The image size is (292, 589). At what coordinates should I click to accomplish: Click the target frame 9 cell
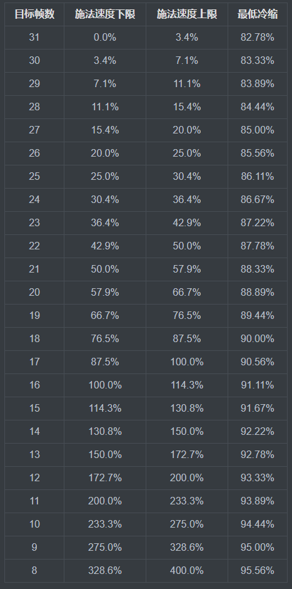[x=34, y=547]
